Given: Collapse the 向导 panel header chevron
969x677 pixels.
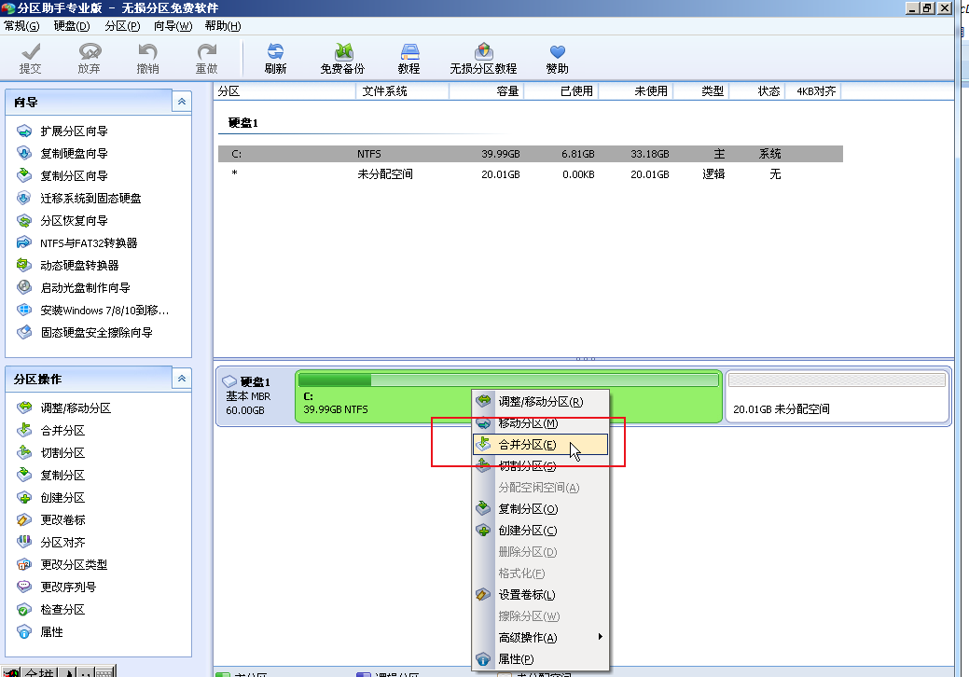Looking at the screenshot, I should (182, 102).
